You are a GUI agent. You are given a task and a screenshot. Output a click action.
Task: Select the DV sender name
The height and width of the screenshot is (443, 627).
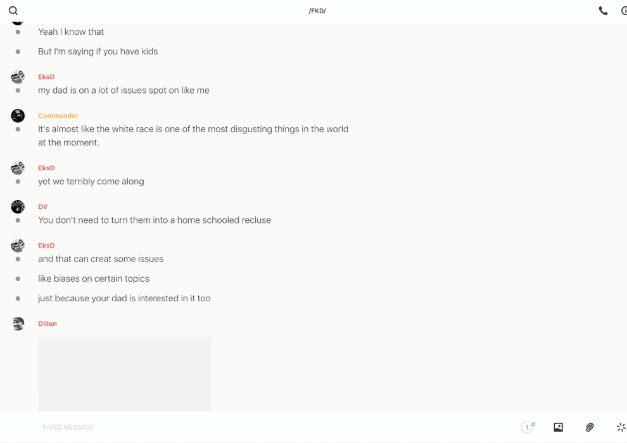coord(43,207)
